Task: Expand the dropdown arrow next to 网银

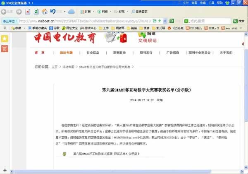Action: [110, 12]
